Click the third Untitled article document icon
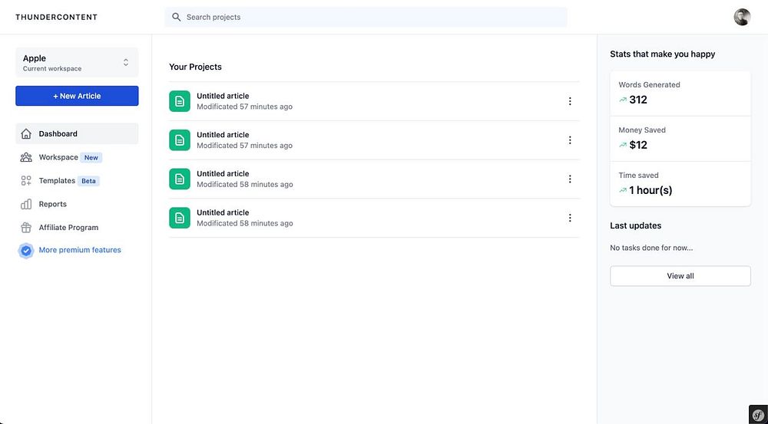 (x=180, y=179)
